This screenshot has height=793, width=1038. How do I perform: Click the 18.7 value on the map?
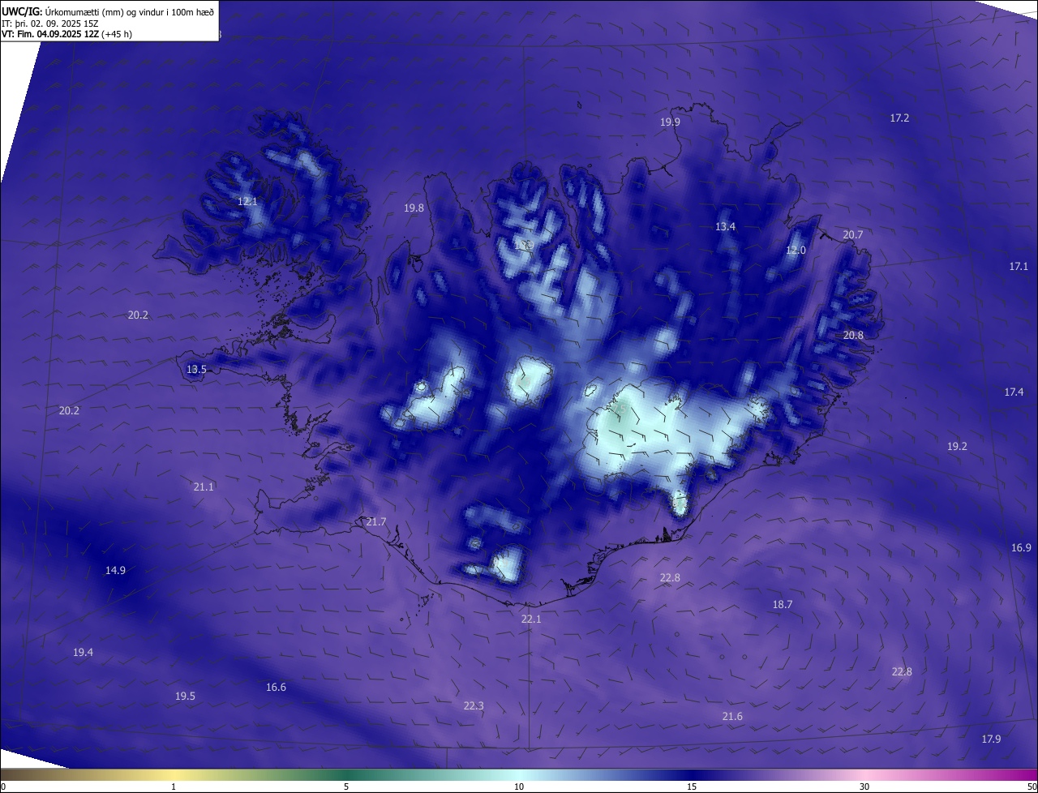(783, 604)
